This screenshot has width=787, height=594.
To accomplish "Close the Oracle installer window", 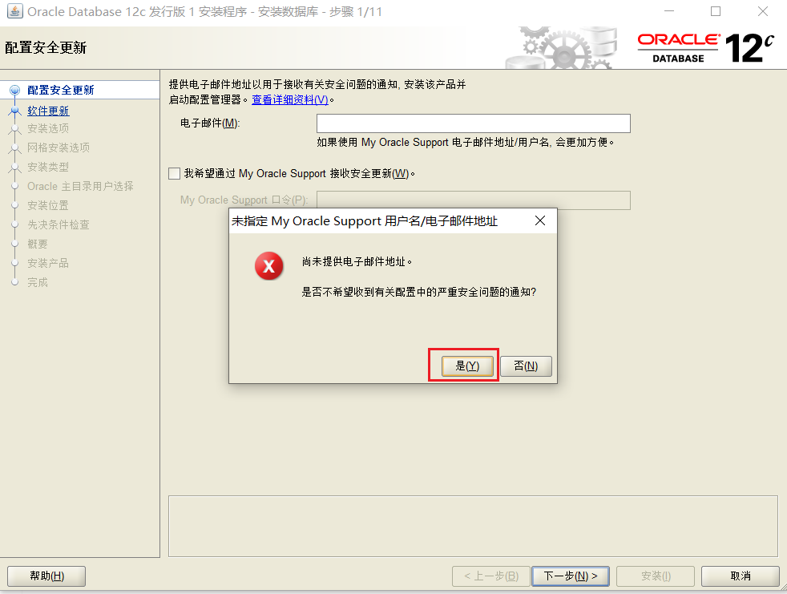I will (763, 11).
